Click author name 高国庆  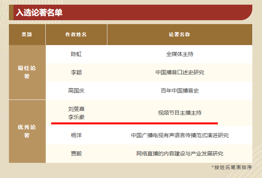pyautogui.click(x=76, y=91)
